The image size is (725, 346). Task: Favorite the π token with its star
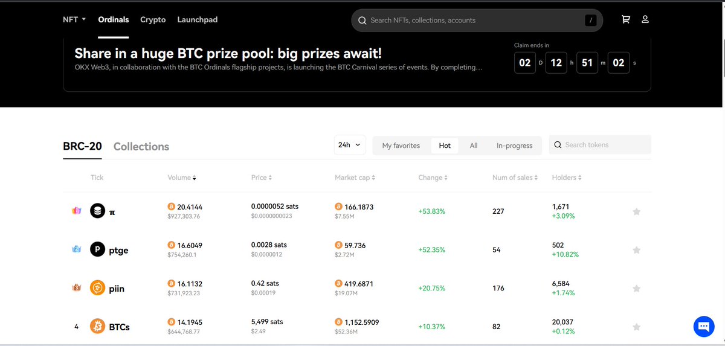[x=636, y=211]
